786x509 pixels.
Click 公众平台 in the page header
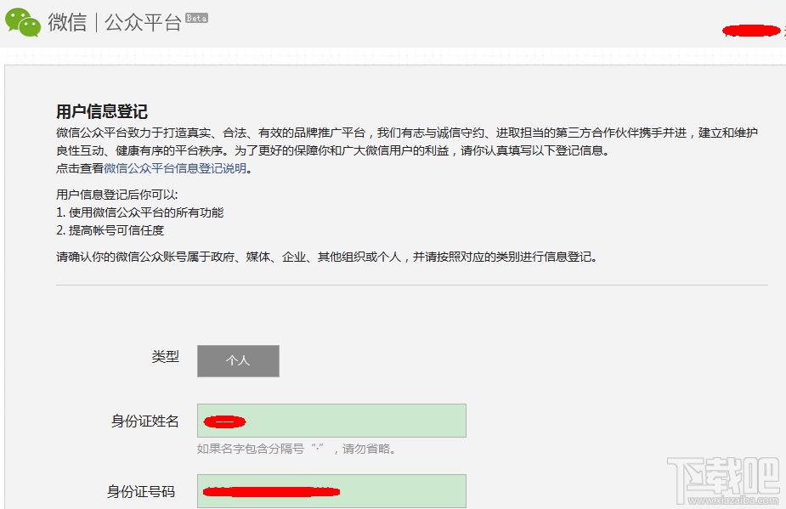click(x=142, y=22)
